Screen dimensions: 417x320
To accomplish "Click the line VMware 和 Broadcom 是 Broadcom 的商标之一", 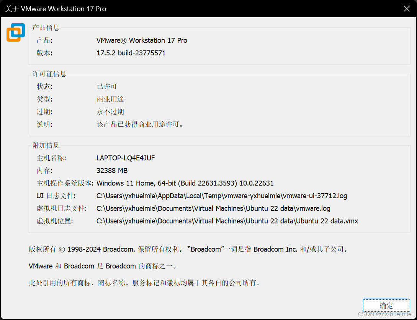I will 103,266.
